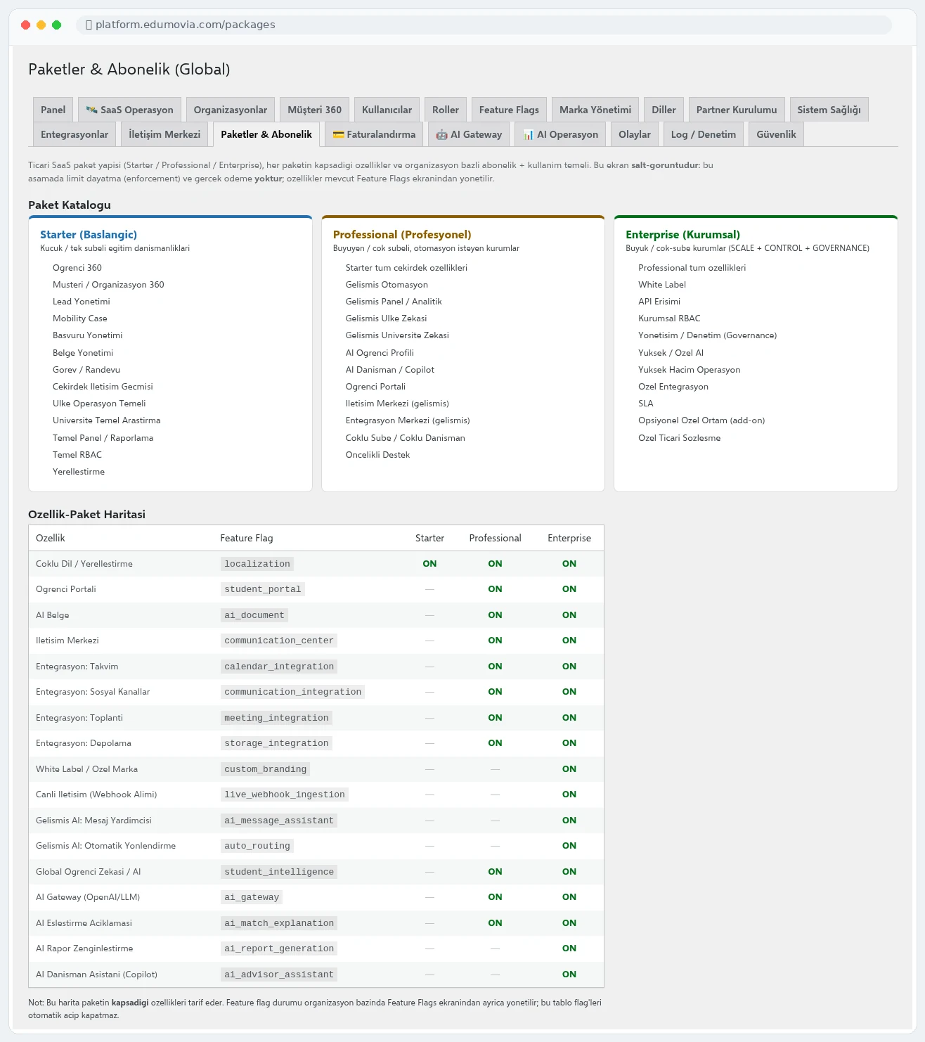Click the 'ai_advisor_assistant' flag code
This screenshot has height=1042, width=925.
(x=279, y=975)
